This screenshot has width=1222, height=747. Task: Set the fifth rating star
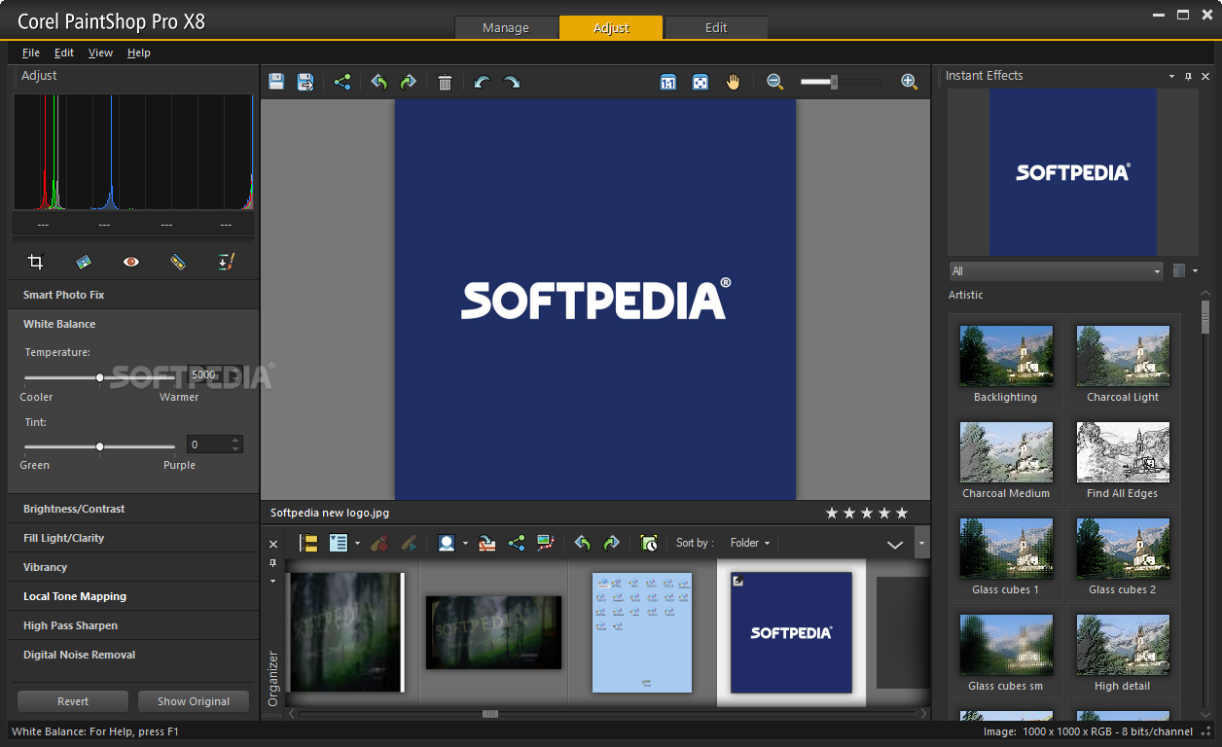[x=902, y=513]
